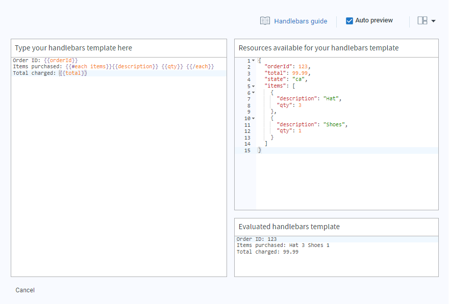The image size is (449, 304).
Task: Click the "state" key in the JSON
Action: coord(275,79)
